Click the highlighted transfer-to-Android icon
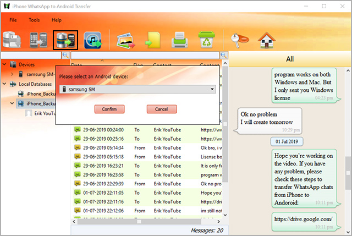352x236 pixels. [x=65, y=40]
